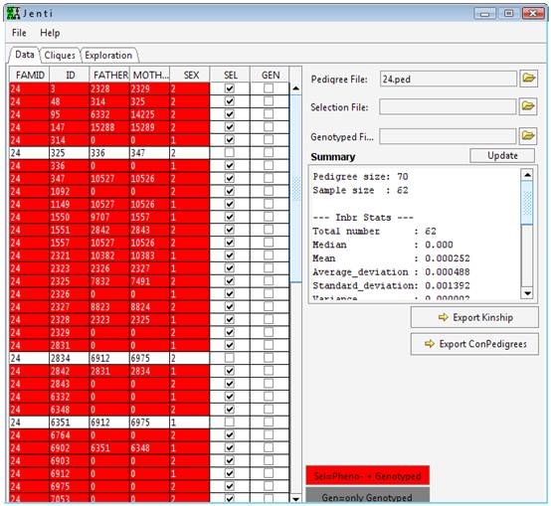Open the File menu
The height and width of the screenshot is (506, 551).
click(19, 33)
